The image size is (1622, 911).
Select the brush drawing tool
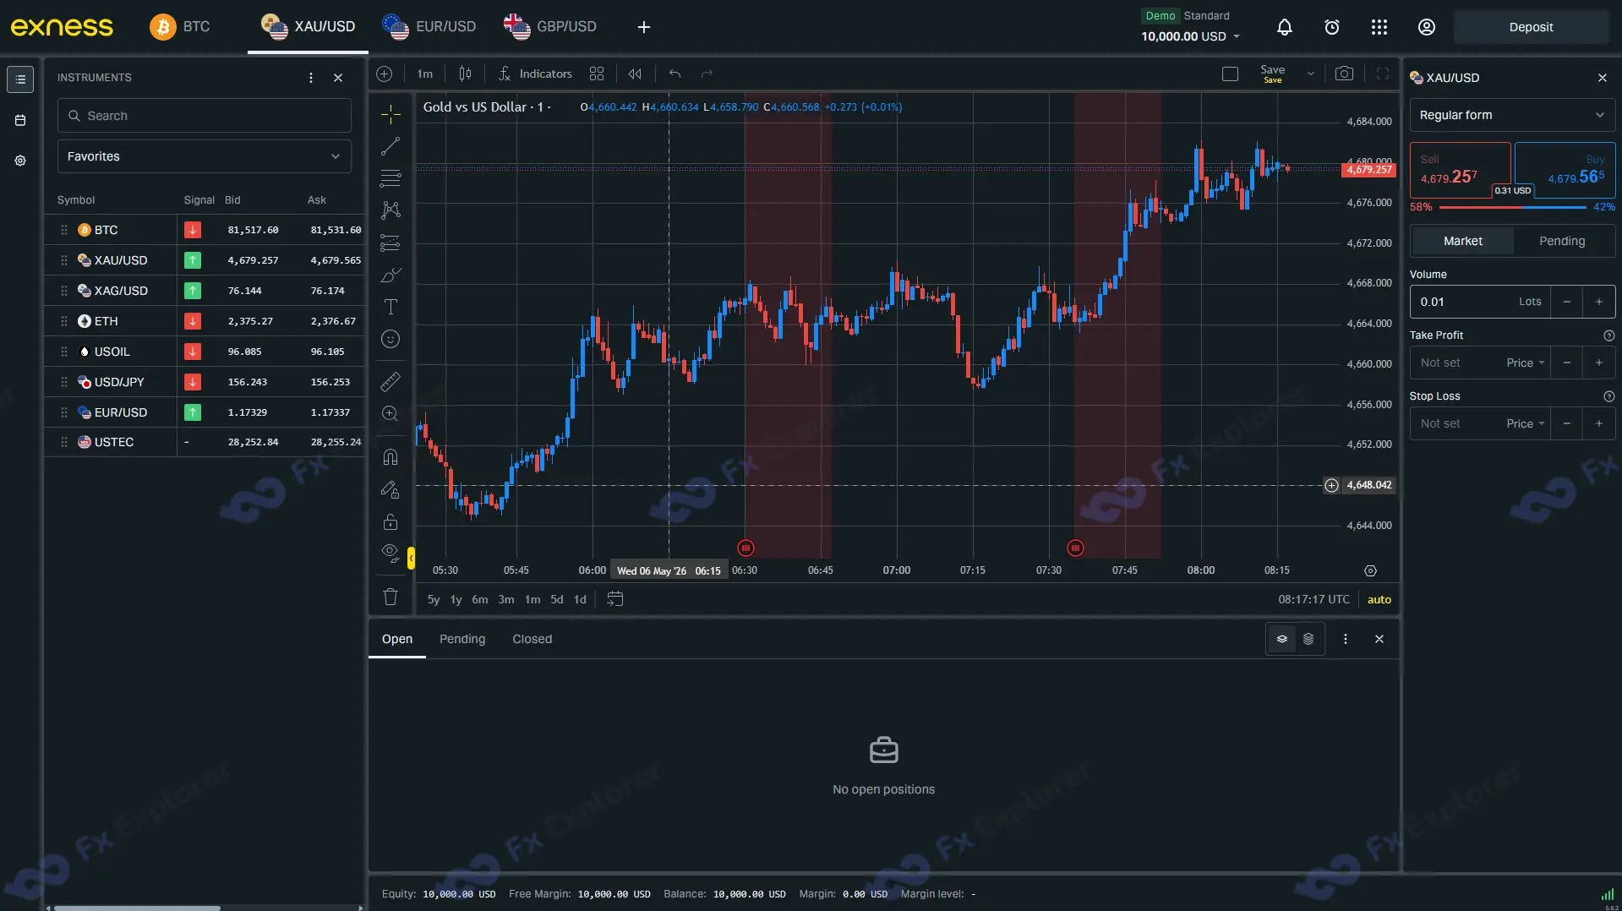click(390, 275)
